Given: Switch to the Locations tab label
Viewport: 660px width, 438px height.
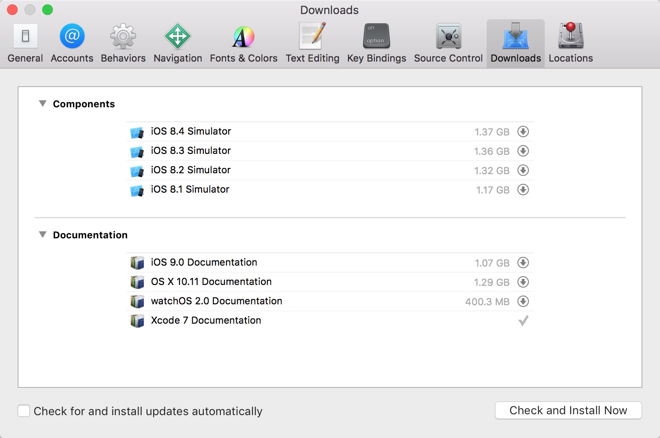Looking at the screenshot, I should tap(571, 58).
